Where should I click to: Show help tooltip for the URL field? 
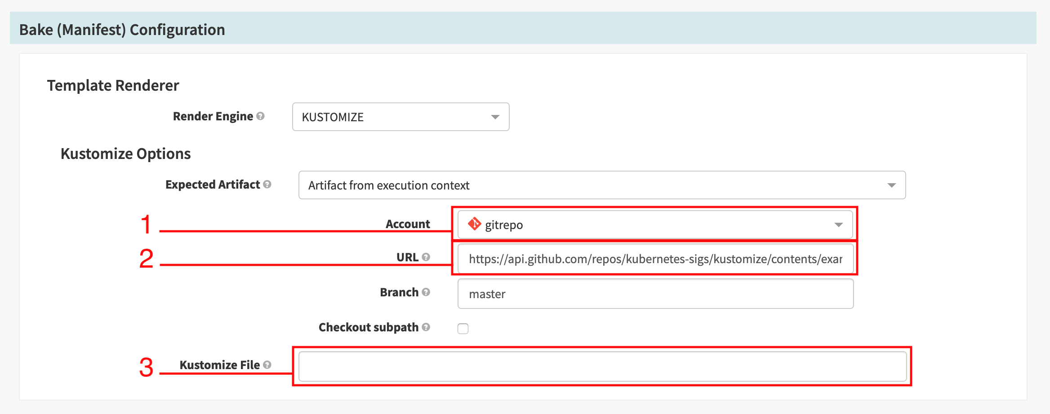click(x=426, y=257)
